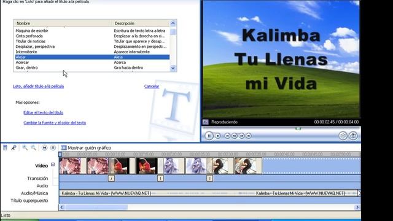The height and width of the screenshot is (221, 393).
Task: Click 'Listo, añadir título a la película'
Action: [38, 86]
